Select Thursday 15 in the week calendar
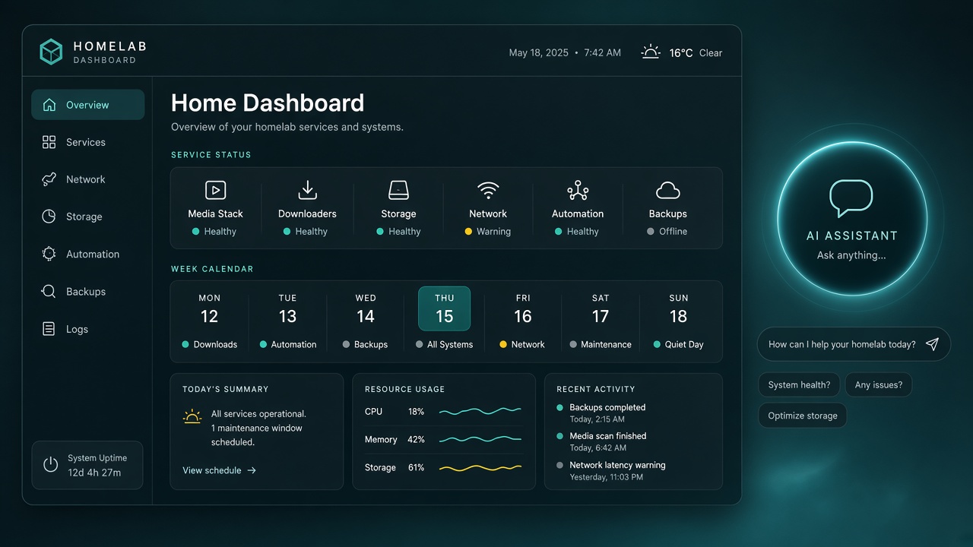 coord(445,309)
